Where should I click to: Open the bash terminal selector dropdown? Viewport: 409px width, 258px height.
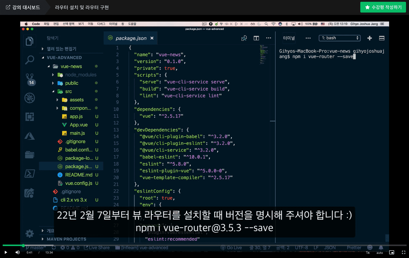tap(339, 38)
